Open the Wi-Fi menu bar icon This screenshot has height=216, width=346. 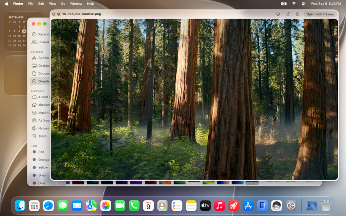coord(294,4)
